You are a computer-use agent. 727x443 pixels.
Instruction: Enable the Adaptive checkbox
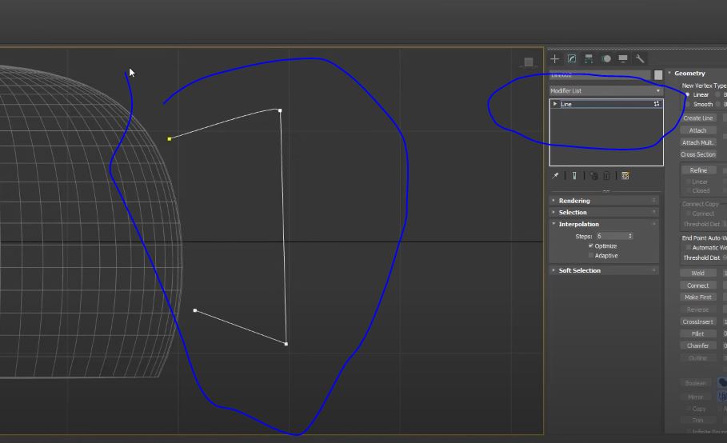pyautogui.click(x=591, y=256)
